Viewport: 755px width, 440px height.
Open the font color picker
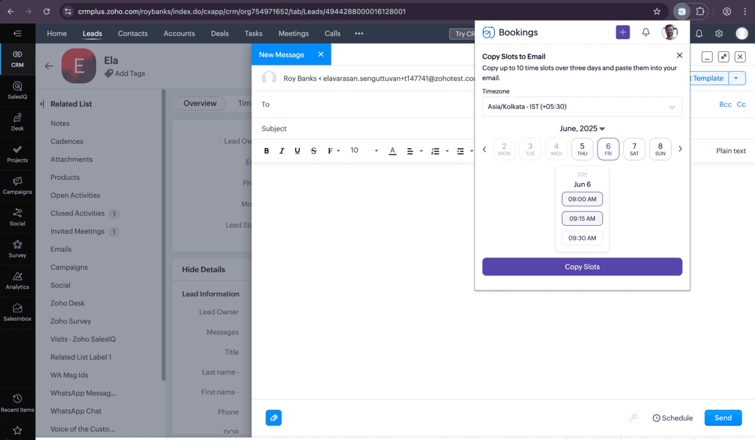393,151
